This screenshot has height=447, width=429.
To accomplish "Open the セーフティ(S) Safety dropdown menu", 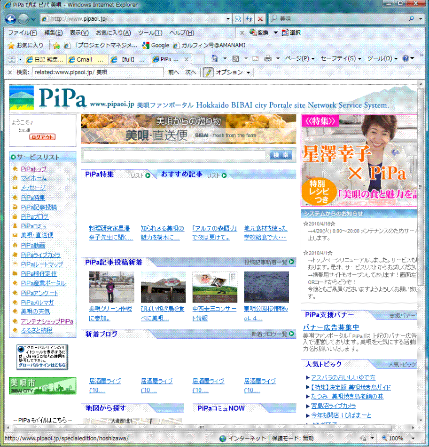I will point(341,58).
